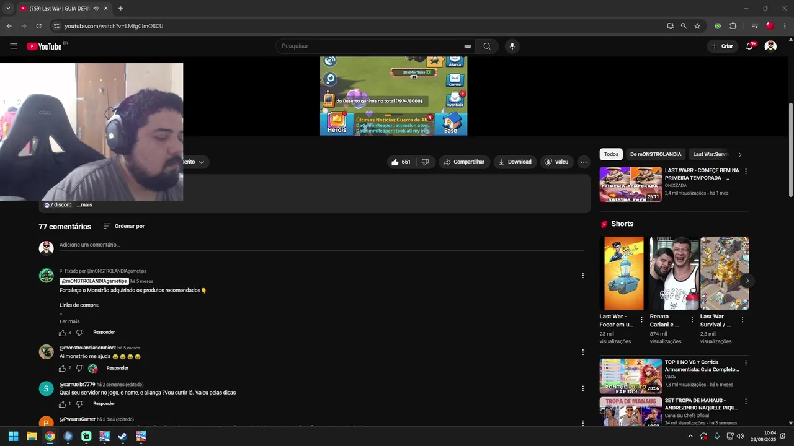The image size is (794, 446).
Task: Open the @monstrolandianorubinot channel link
Action: (87, 348)
